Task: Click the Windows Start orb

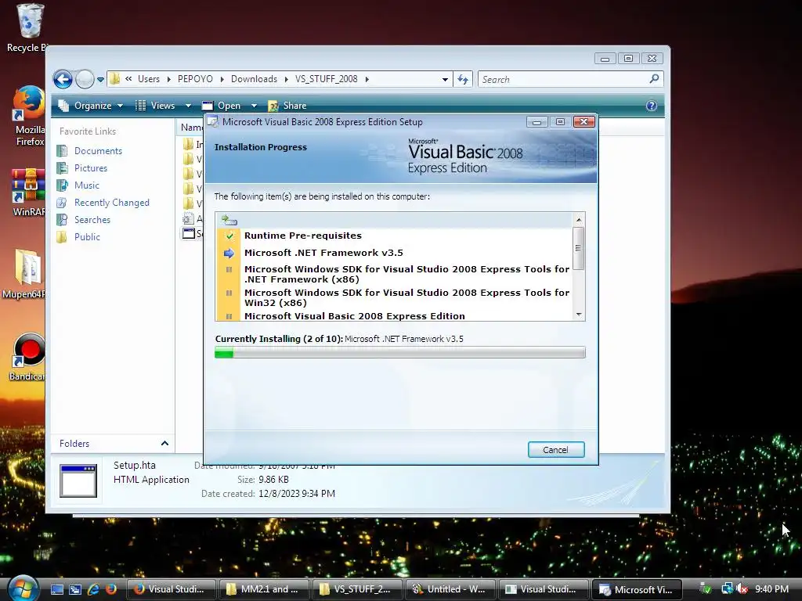Action: click(x=22, y=588)
